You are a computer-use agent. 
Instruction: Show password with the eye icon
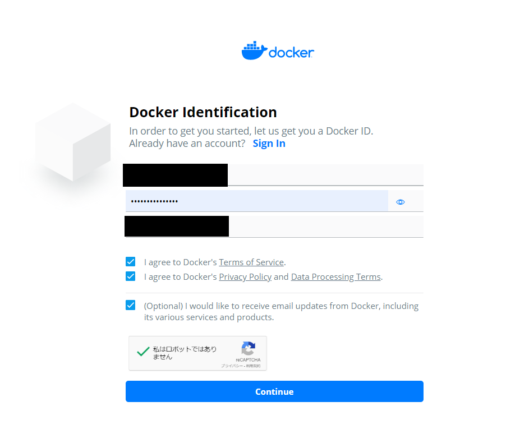(400, 202)
